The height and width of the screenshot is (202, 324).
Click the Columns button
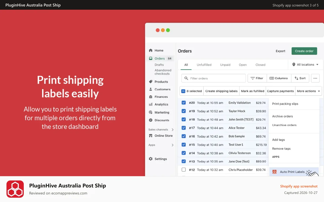pyautogui.click(x=279, y=78)
